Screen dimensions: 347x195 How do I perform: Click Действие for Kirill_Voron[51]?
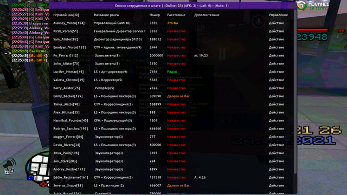[276, 31]
